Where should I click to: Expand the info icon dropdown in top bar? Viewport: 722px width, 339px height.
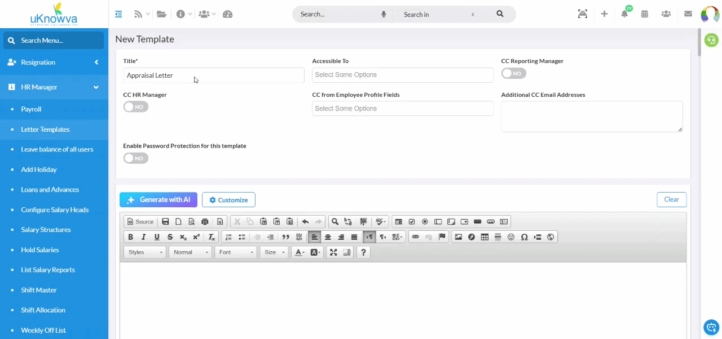point(184,14)
